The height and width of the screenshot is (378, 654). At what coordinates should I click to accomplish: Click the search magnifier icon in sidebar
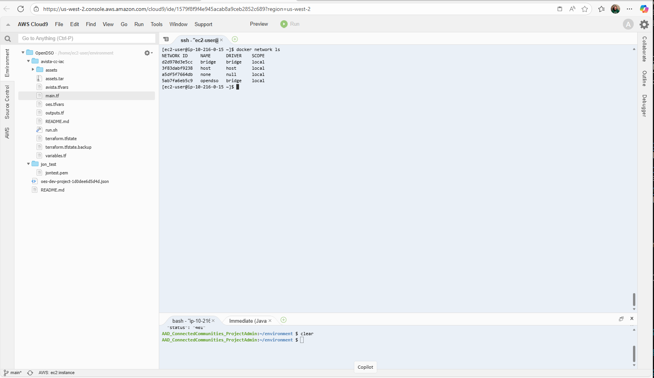coord(7,39)
